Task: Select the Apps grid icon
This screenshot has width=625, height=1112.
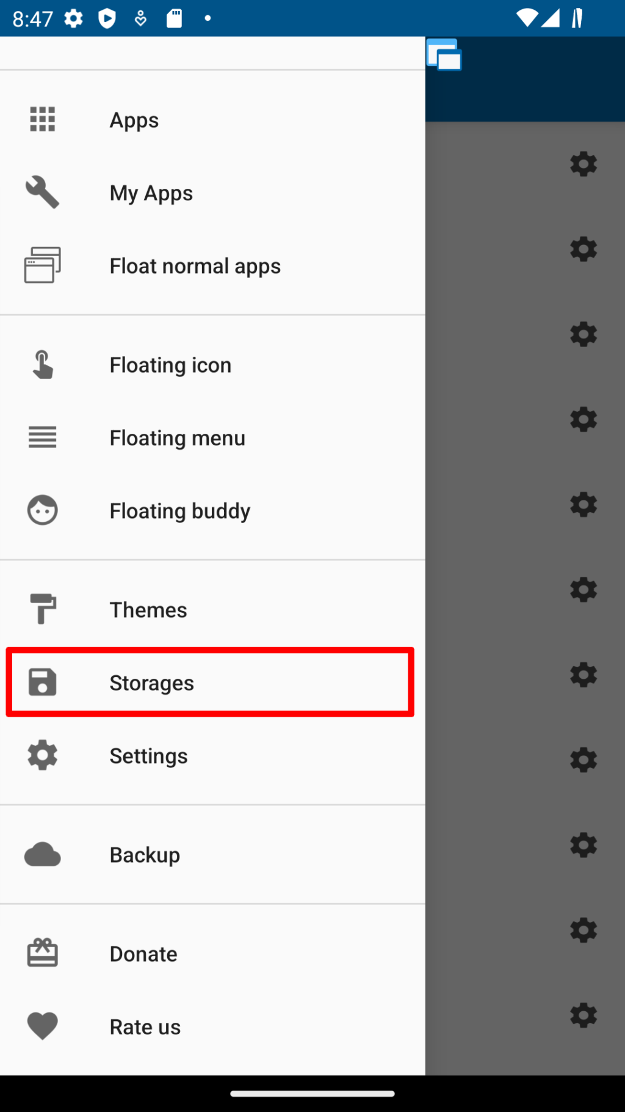Action: pos(42,120)
